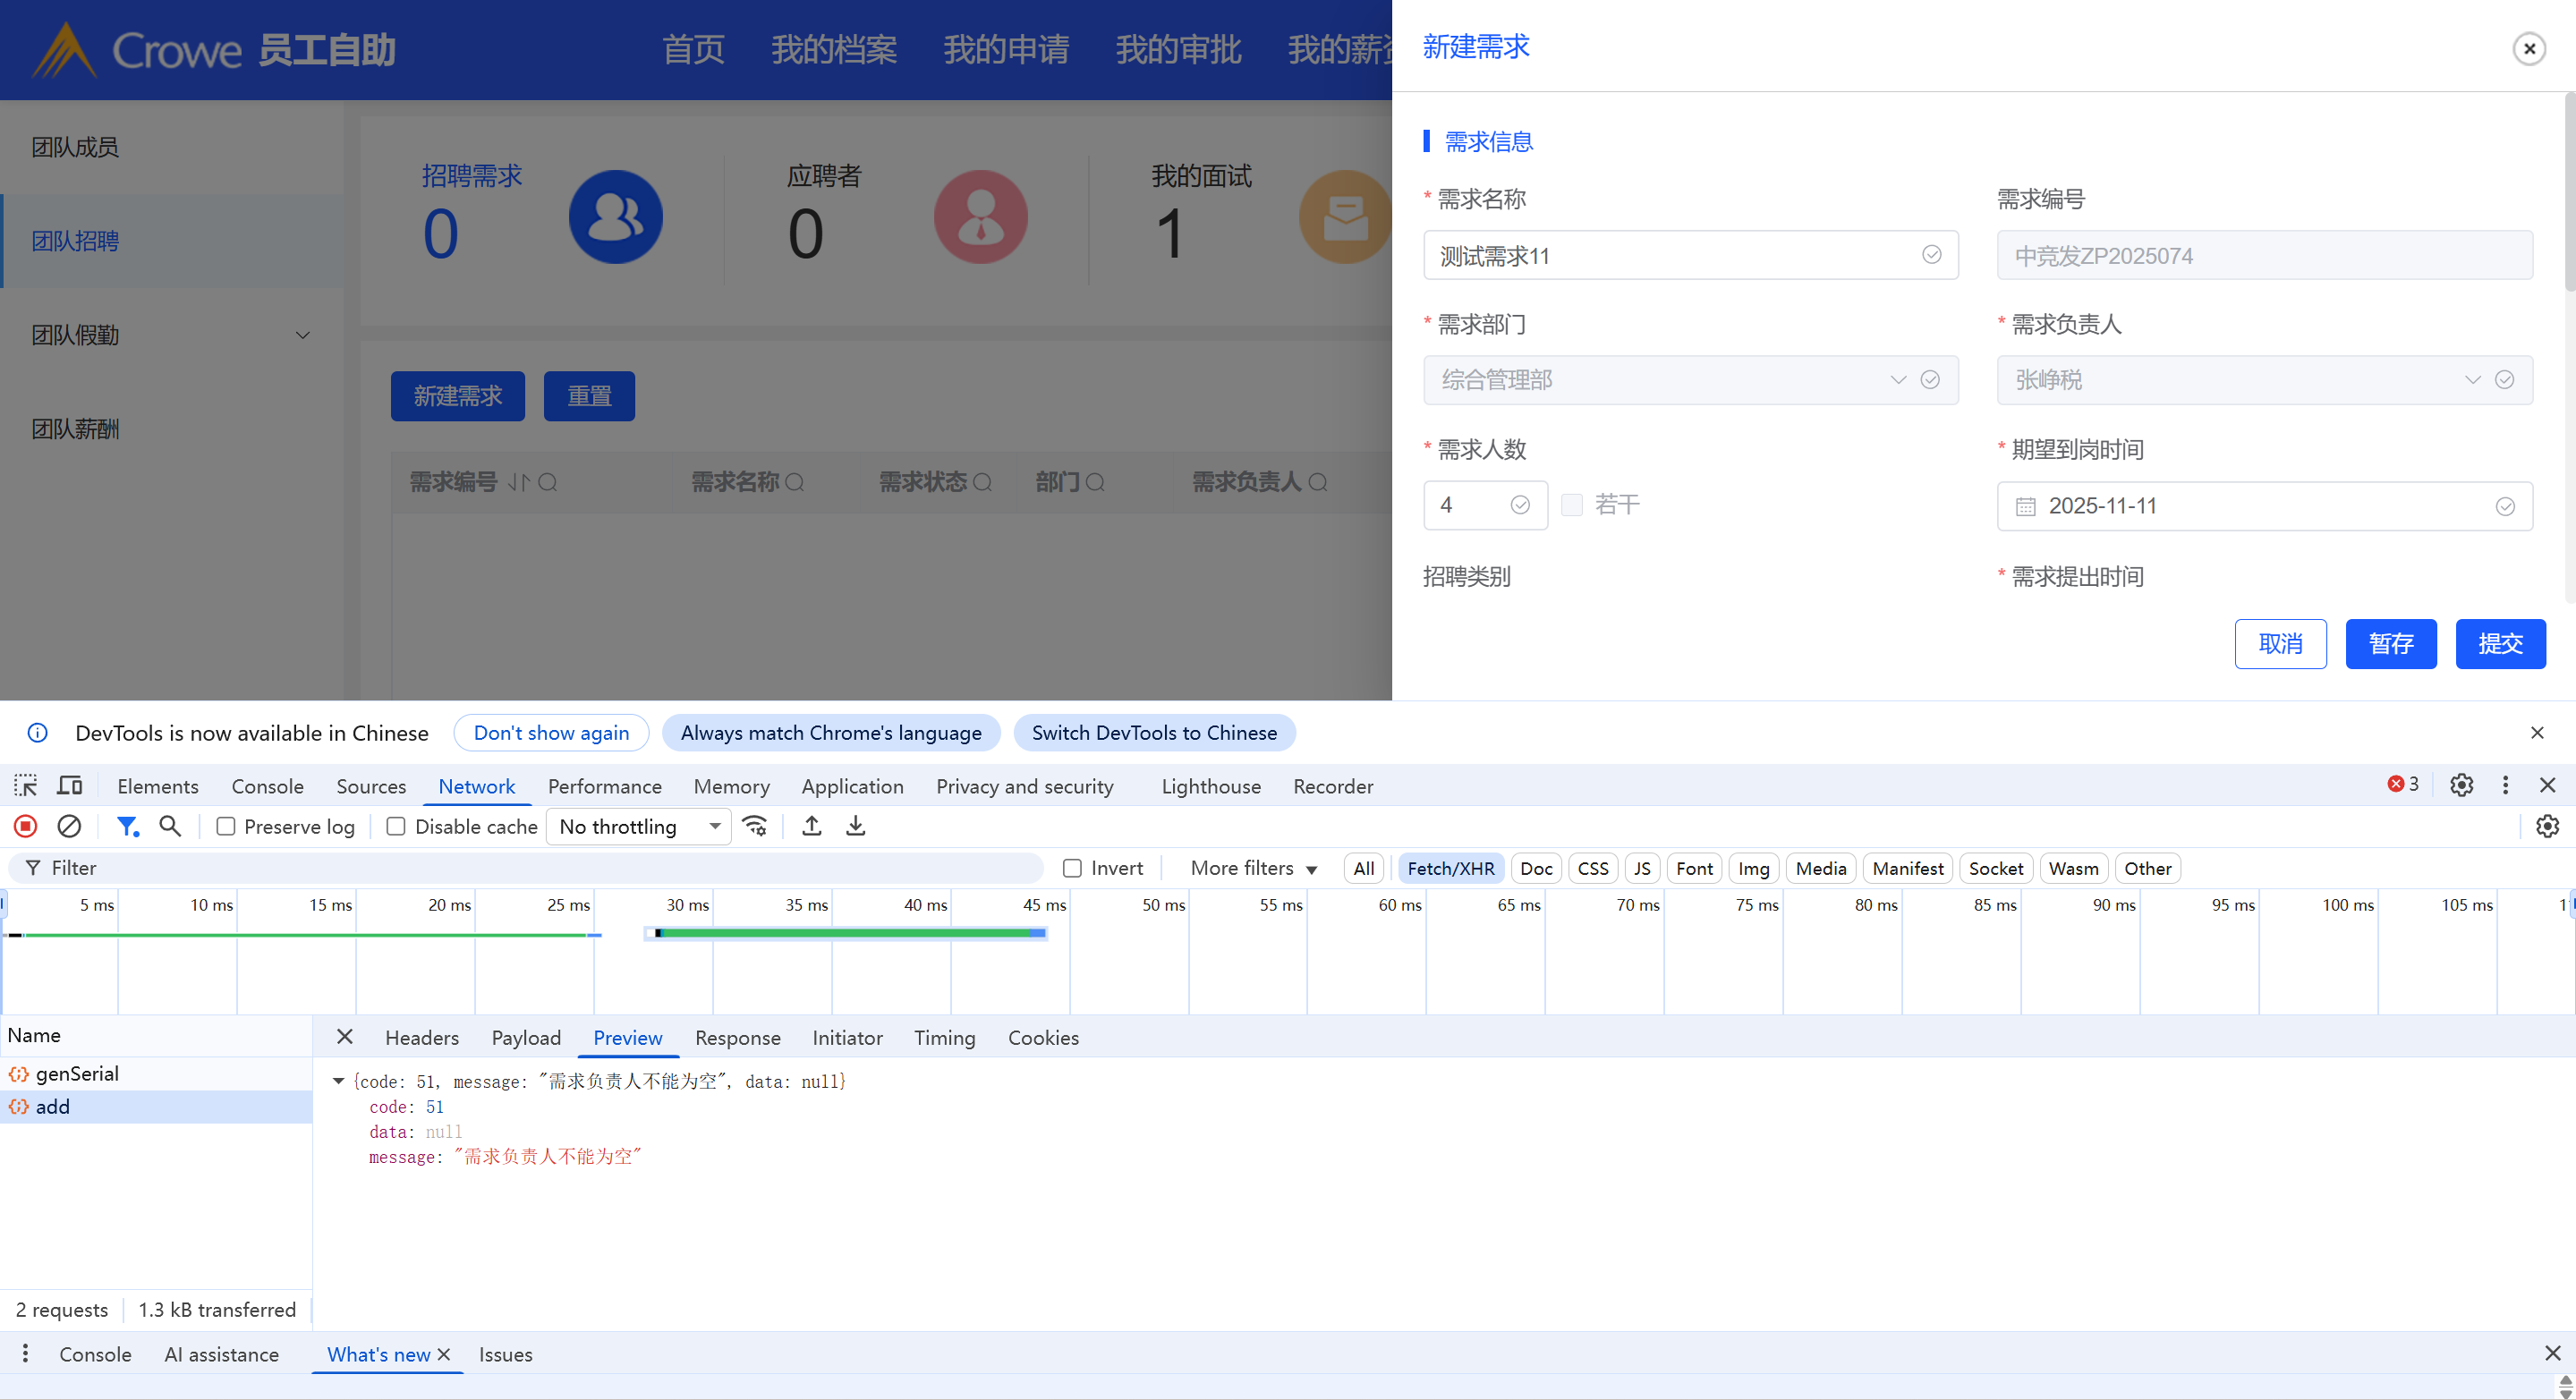Open the network search magnifier
This screenshot has height=1400, width=2576.
pyautogui.click(x=170, y=826)
